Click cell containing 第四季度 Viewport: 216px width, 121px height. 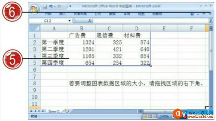[x=54, y=63]
